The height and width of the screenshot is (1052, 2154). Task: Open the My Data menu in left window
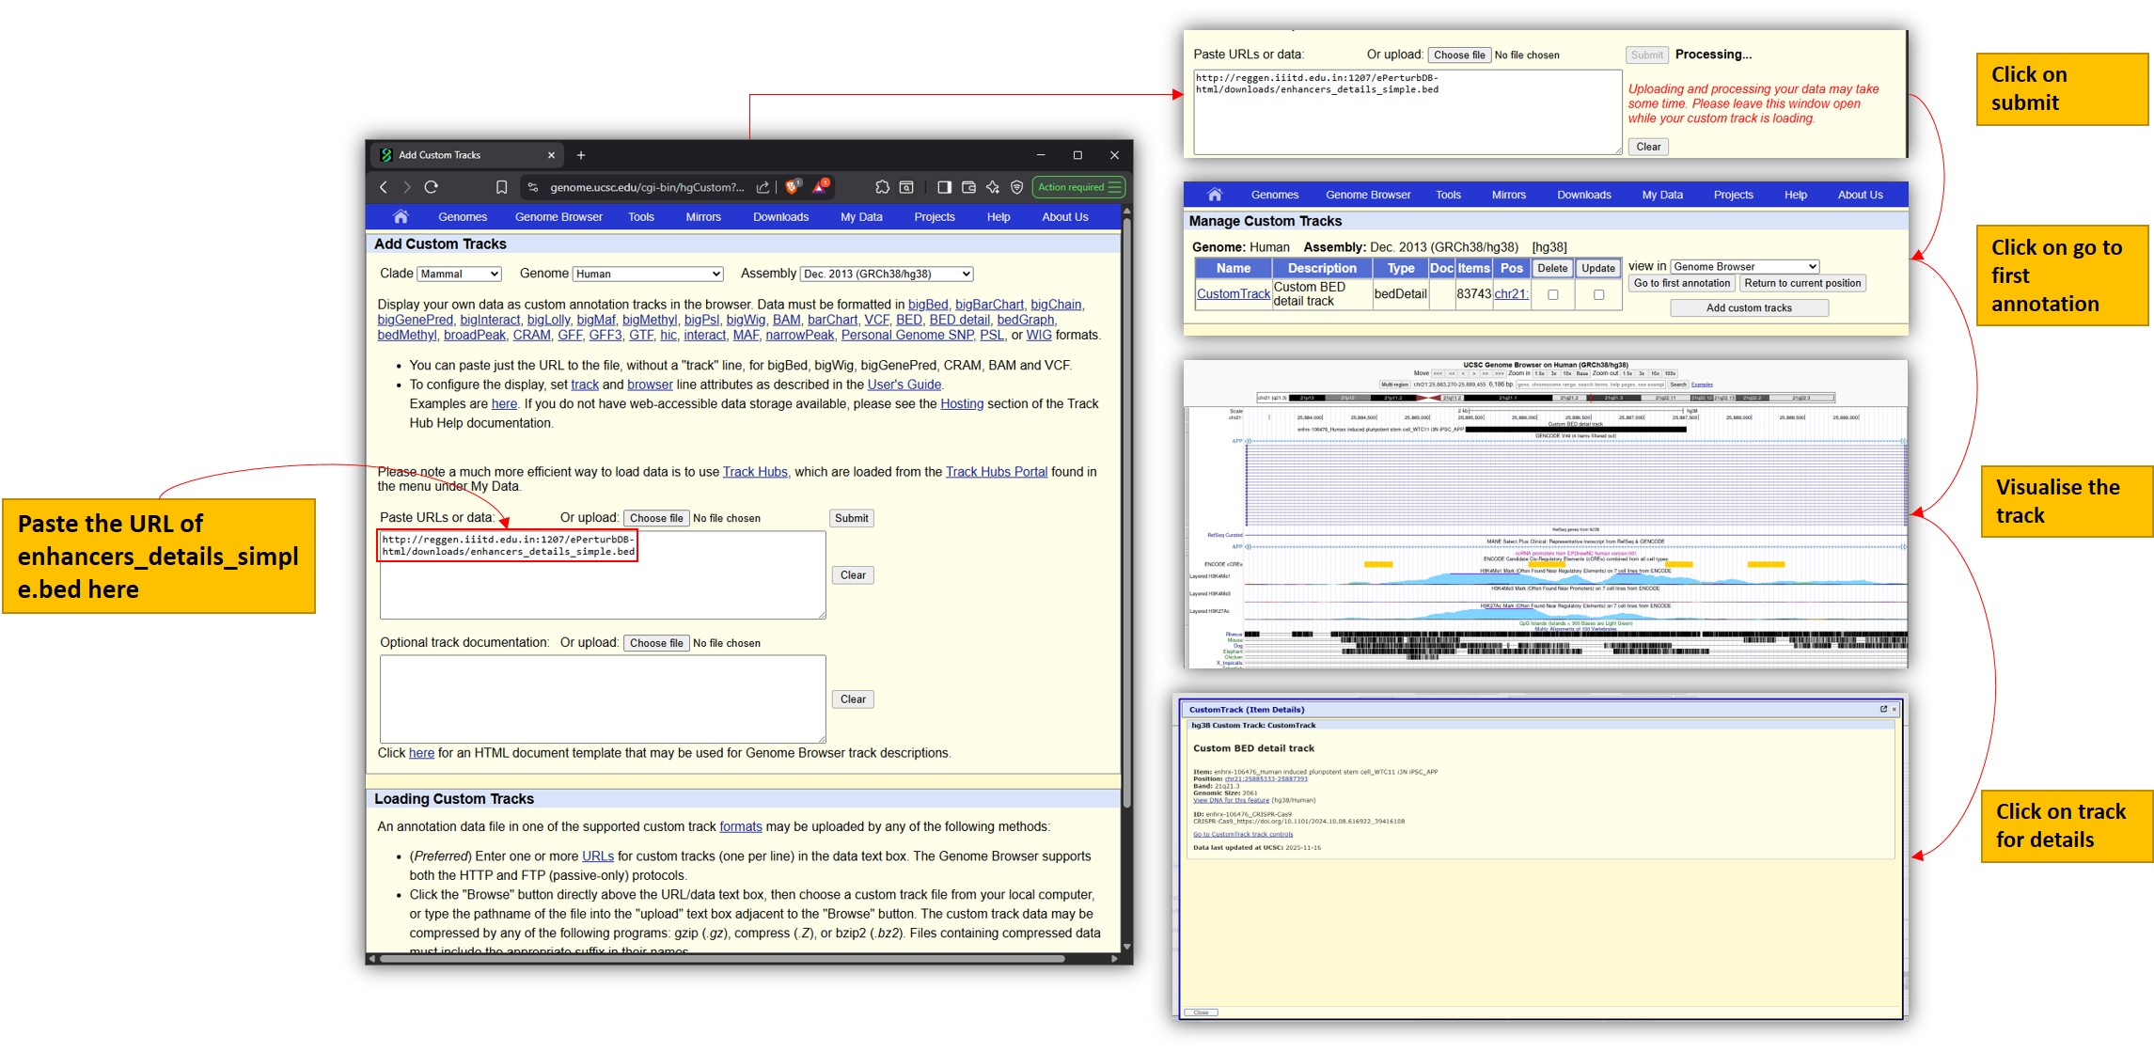(x=860, y=217)
